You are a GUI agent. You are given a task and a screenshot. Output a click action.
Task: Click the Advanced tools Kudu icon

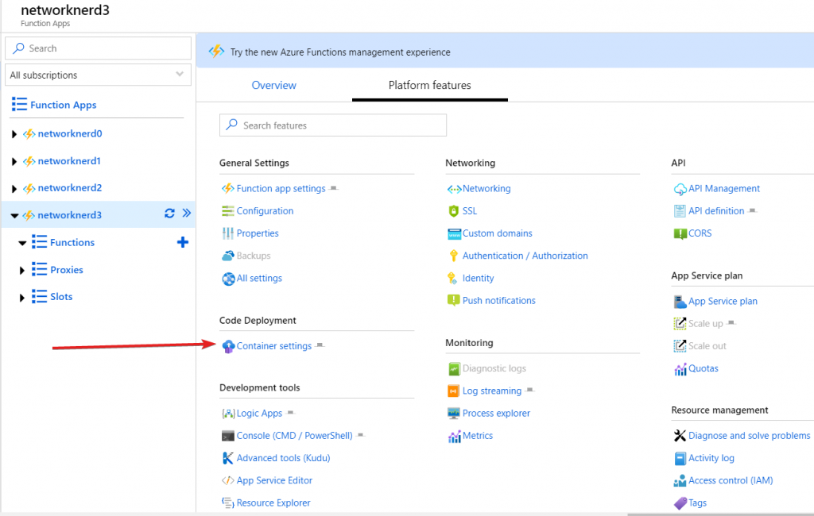228,458
